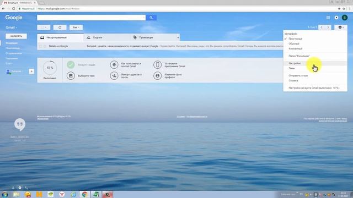This screenshot has height=198, width=353.
Task: Click the Google logo
Action: [x=14, y=18]
